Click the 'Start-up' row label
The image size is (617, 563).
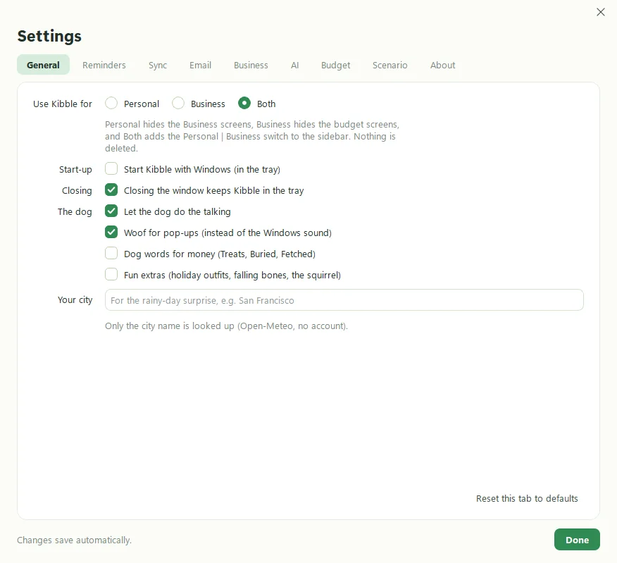click(x=75, y=170)
